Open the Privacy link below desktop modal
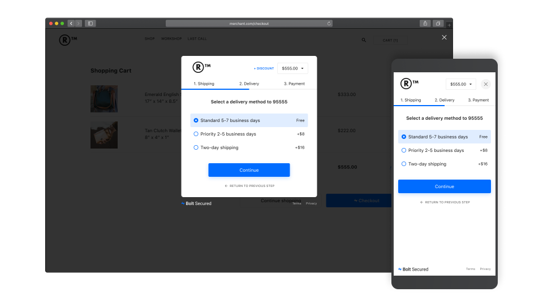This screenshot has height=305, width=543. tap(311, 203)
